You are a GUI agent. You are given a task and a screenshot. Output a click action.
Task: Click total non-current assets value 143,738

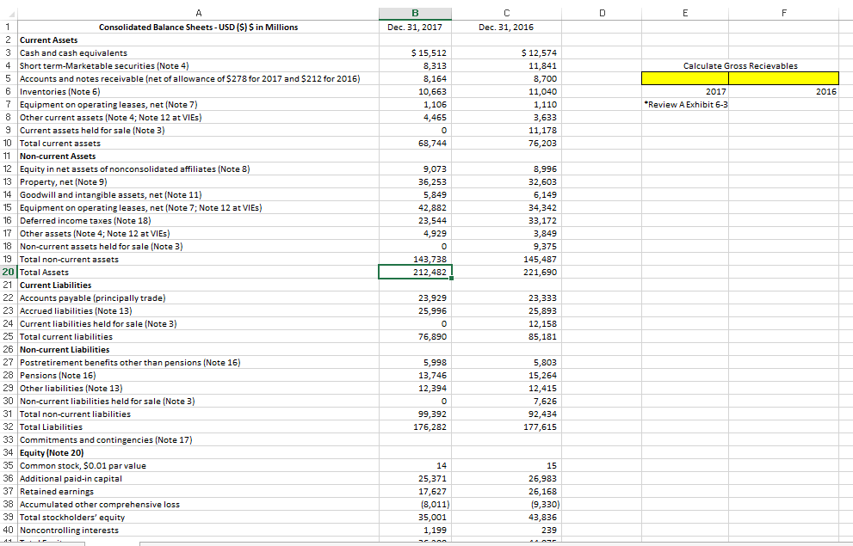pos(415,259)
